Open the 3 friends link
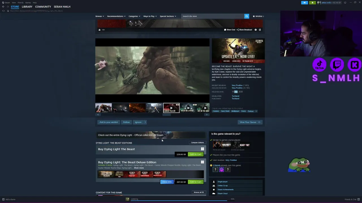 tap(216, 166)
